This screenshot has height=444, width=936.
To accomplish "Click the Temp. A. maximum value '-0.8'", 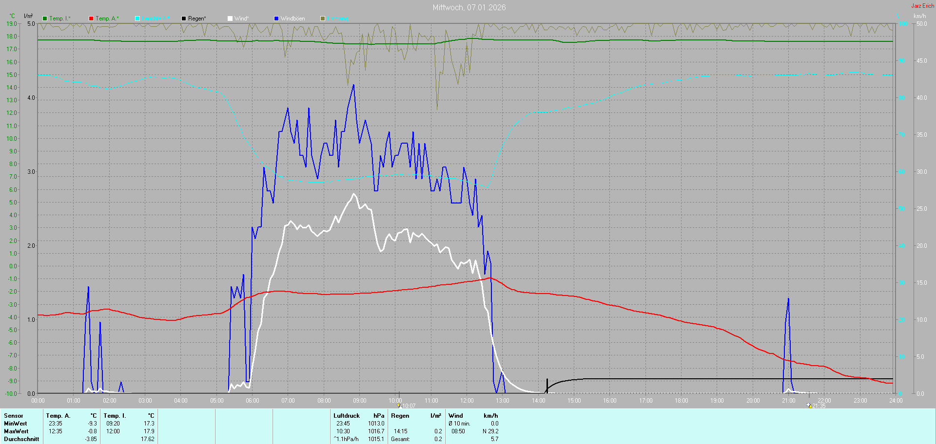I will pos(92,431).
